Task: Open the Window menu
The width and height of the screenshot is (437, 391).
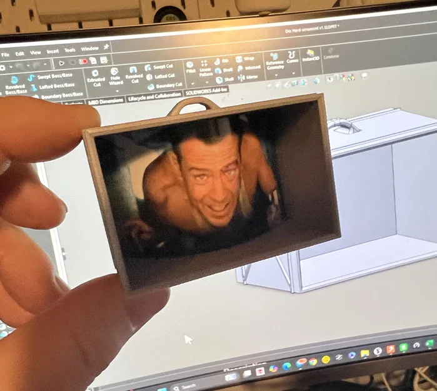Action: 89,49
